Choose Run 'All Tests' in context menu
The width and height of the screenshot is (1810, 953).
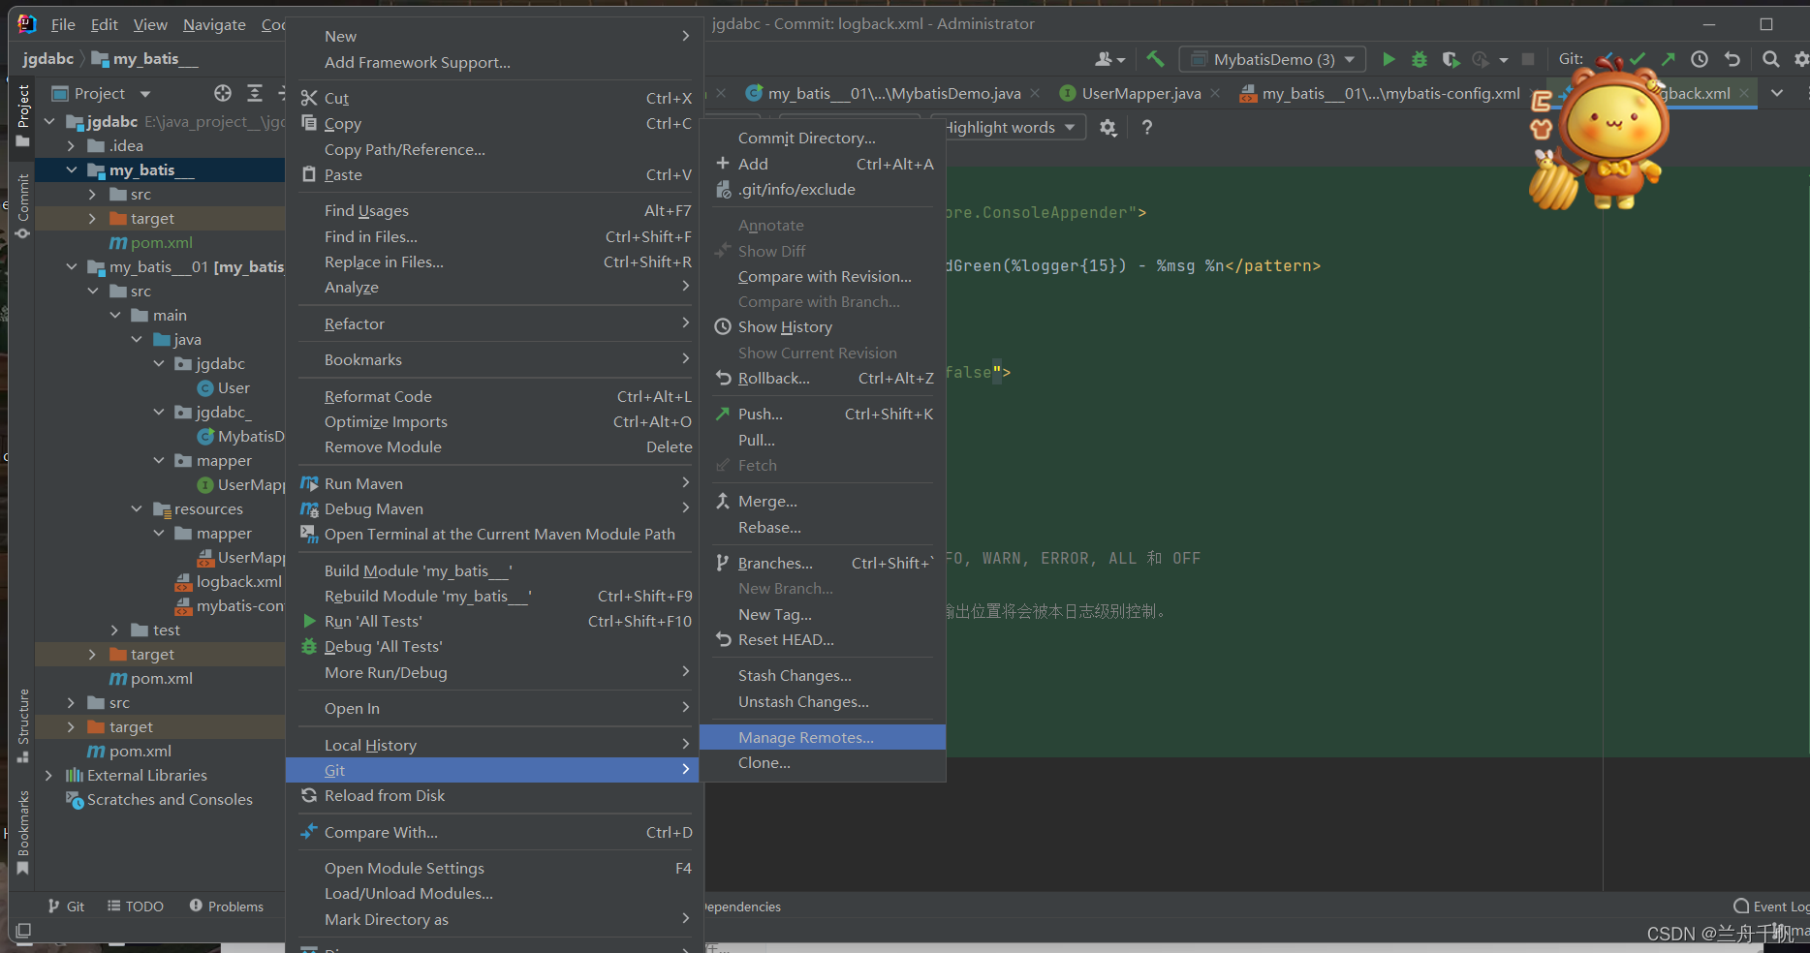point(494,622)
